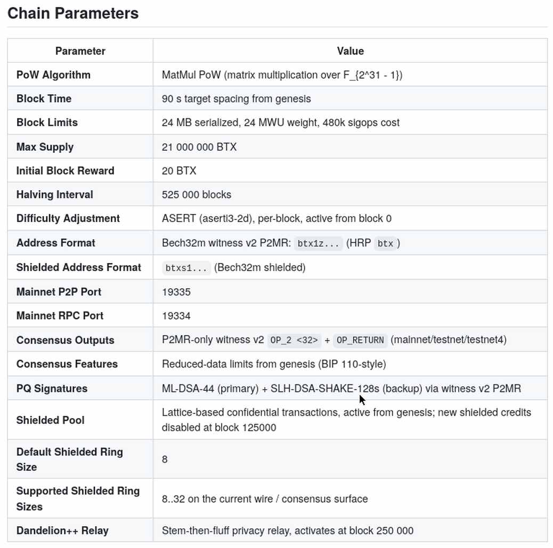
Task: Click the ASERT difficulty adjustment value
Action: 276,218
